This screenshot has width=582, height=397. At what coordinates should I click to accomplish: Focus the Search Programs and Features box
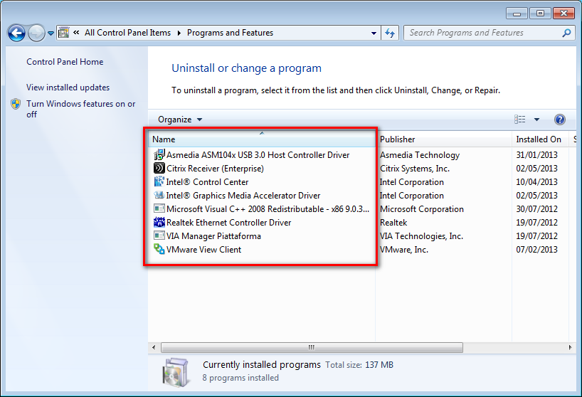[x=489, y=33]
